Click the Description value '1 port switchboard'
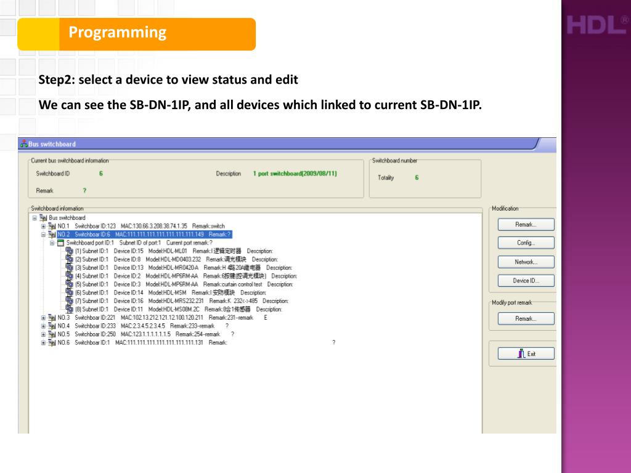631x473 pixels. pyautogui.click(x=295, y=174)
